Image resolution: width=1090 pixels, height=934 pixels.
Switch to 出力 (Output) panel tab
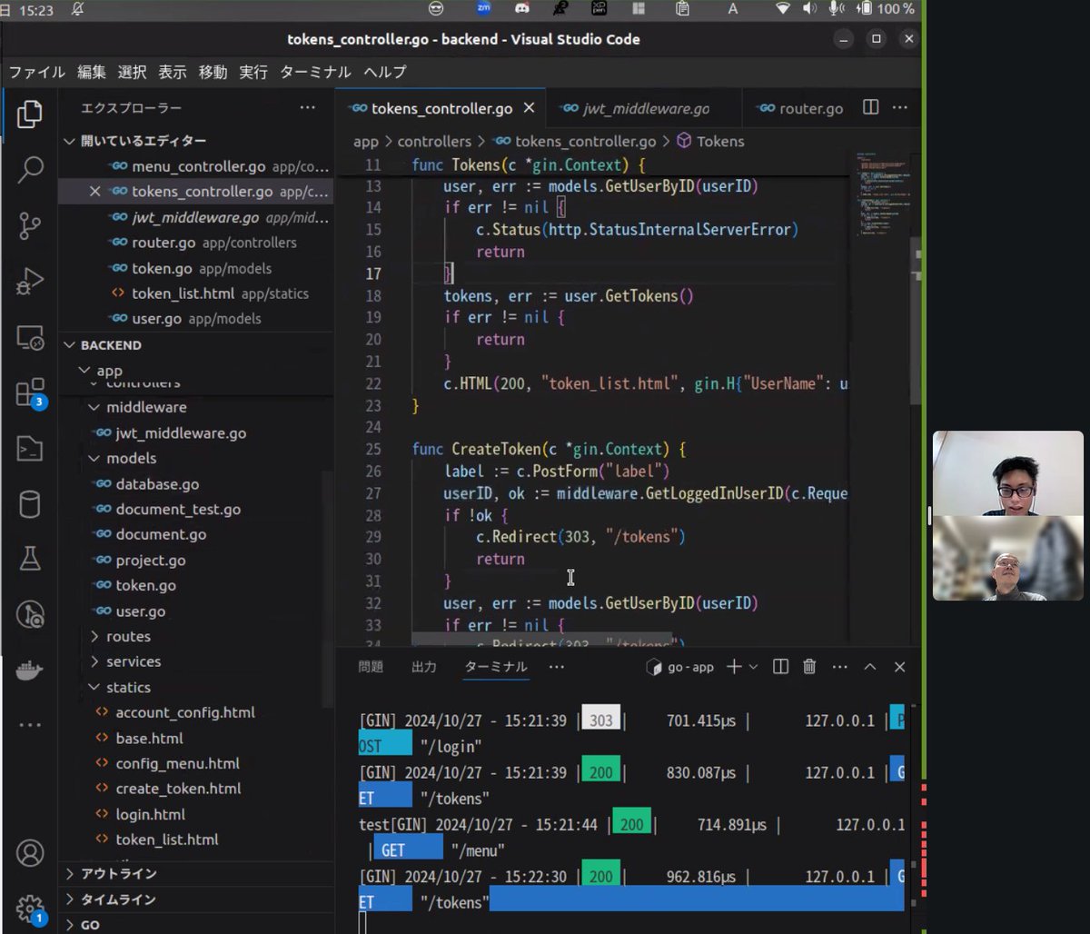pyautogui.click(x=424, y=667)
